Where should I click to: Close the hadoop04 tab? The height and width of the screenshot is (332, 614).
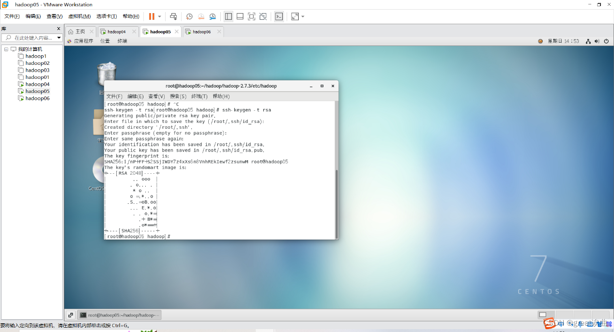[134, 31]
